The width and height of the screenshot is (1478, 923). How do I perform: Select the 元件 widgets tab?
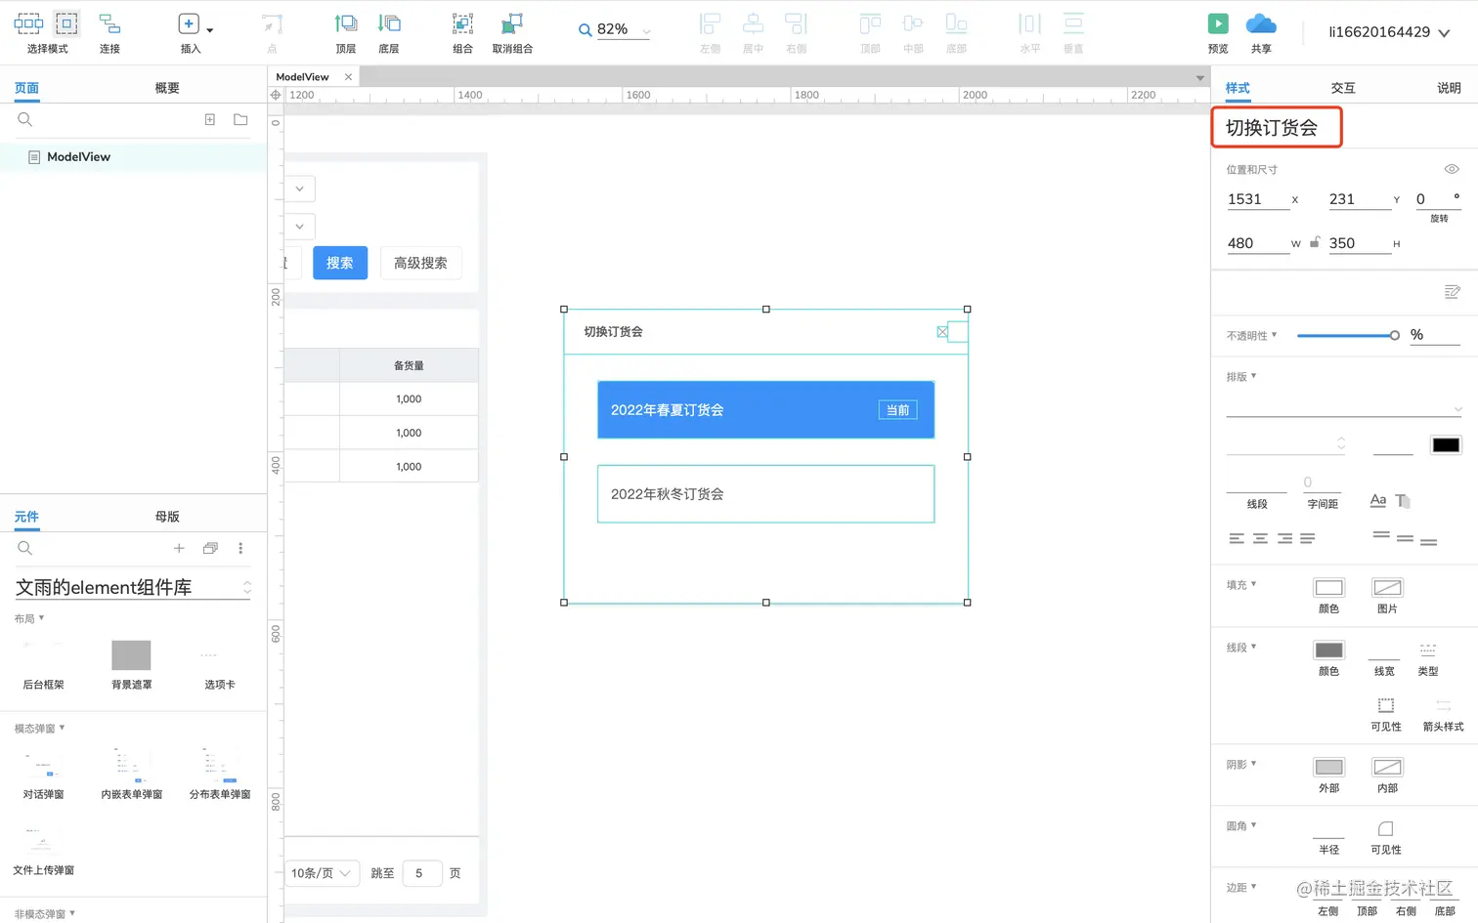(x=26, y=517)
